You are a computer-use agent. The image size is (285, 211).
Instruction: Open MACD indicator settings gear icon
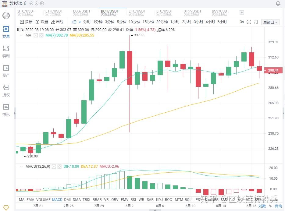[x=54, y=167]
